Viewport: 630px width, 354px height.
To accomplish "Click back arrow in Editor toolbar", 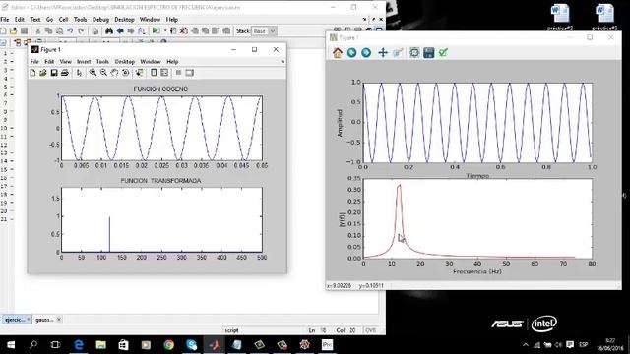I will (x=120, y=30).
